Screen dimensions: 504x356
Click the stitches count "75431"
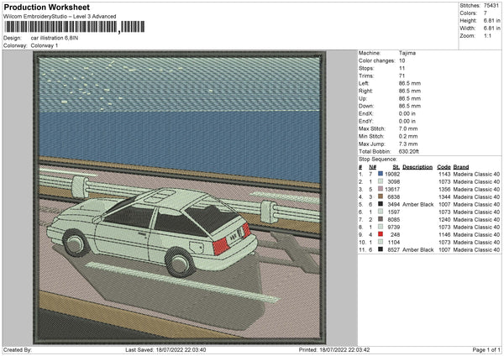pyautogui.click(x=491, y=6)
